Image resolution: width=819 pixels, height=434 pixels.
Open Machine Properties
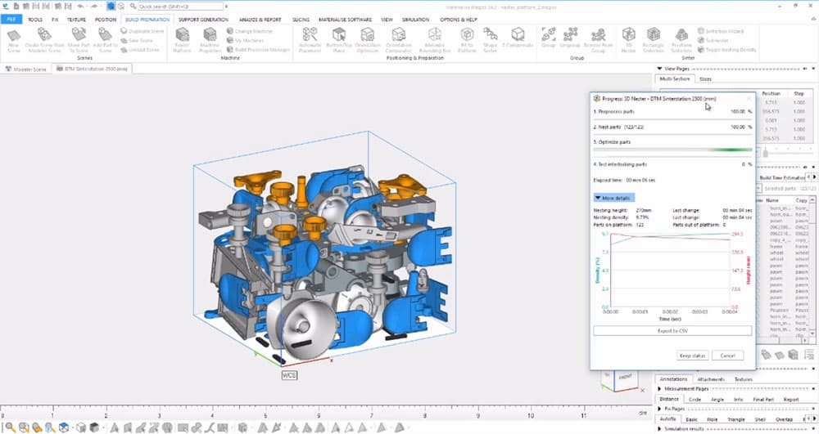(x=208, y=35)
